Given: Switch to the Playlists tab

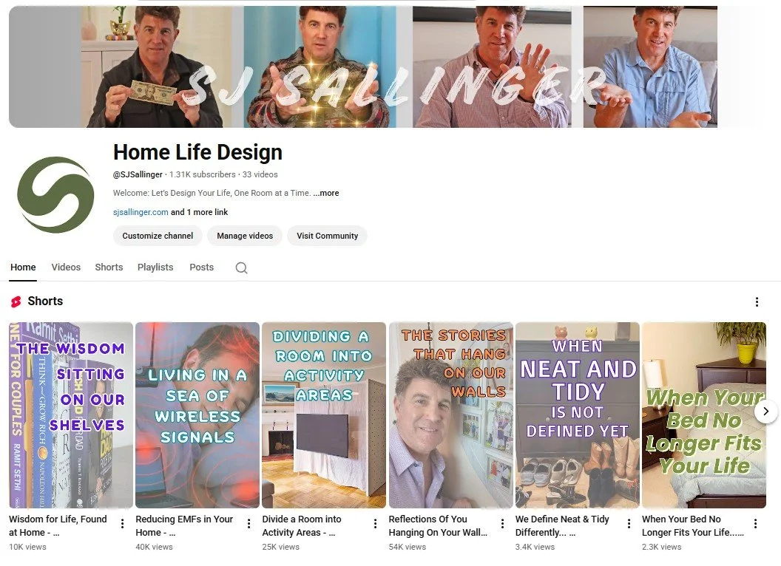Looking at the screenshot, I should (155, 267).
